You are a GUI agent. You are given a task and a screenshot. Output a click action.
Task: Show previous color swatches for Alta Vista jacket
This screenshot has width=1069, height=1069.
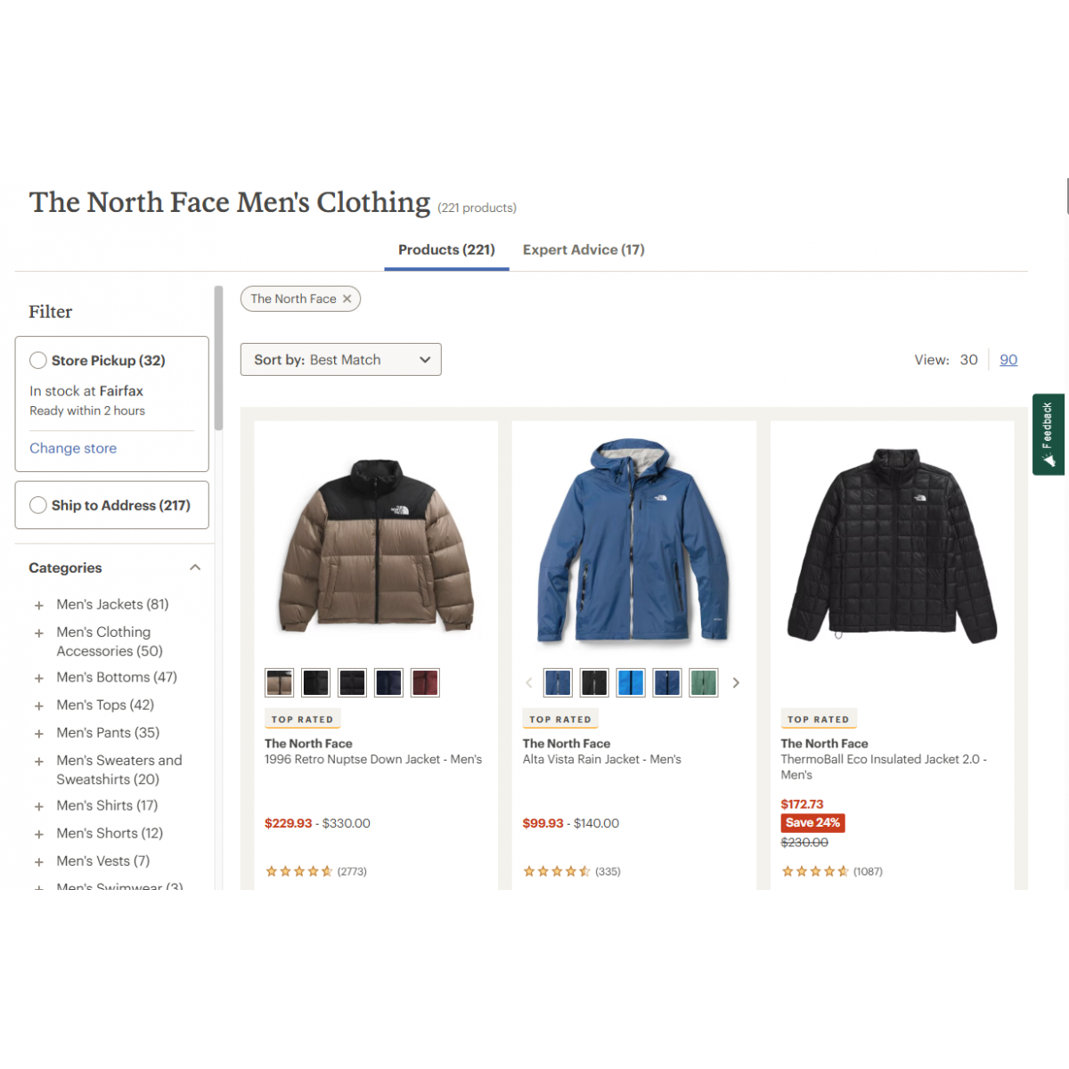tap(529, 683)
